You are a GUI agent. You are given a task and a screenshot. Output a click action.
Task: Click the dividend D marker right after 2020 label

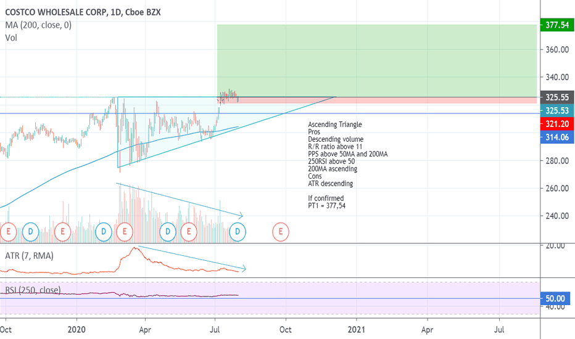[104, 232]
